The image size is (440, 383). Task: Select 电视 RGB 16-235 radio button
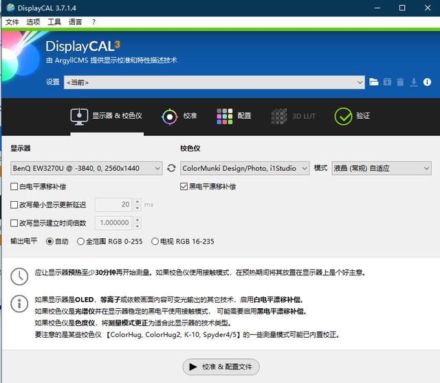click(155, 241)
